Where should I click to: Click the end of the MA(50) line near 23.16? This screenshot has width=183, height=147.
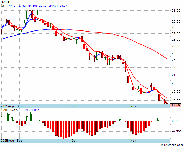167,59
